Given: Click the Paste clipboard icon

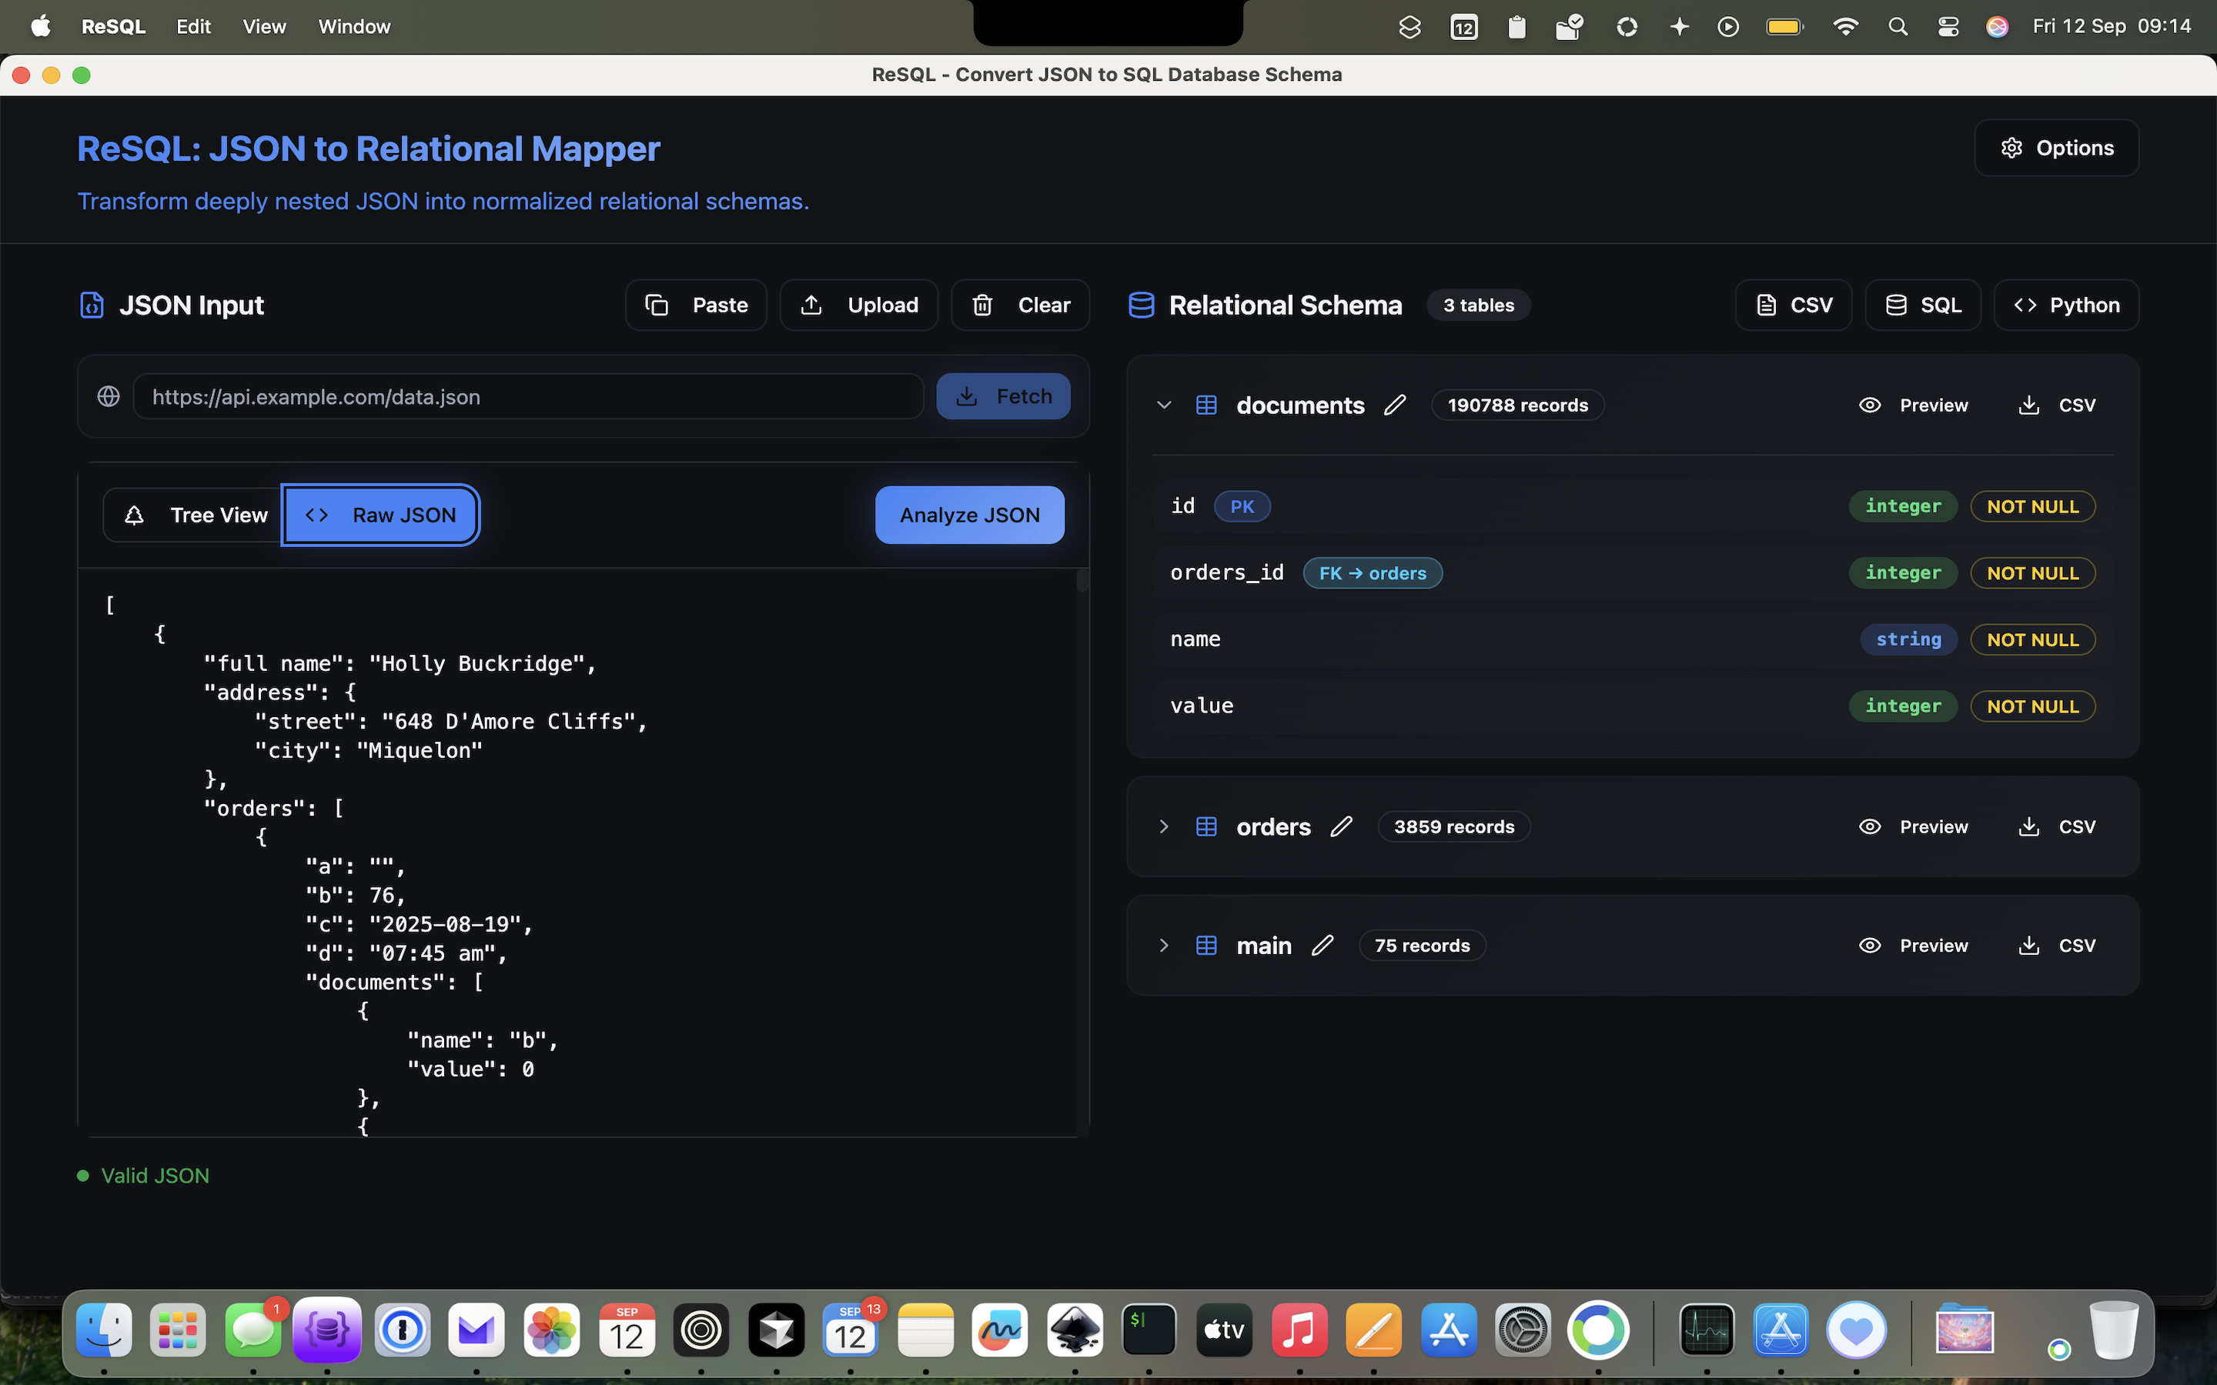Looking at the screenshot, I should [656, 304].
